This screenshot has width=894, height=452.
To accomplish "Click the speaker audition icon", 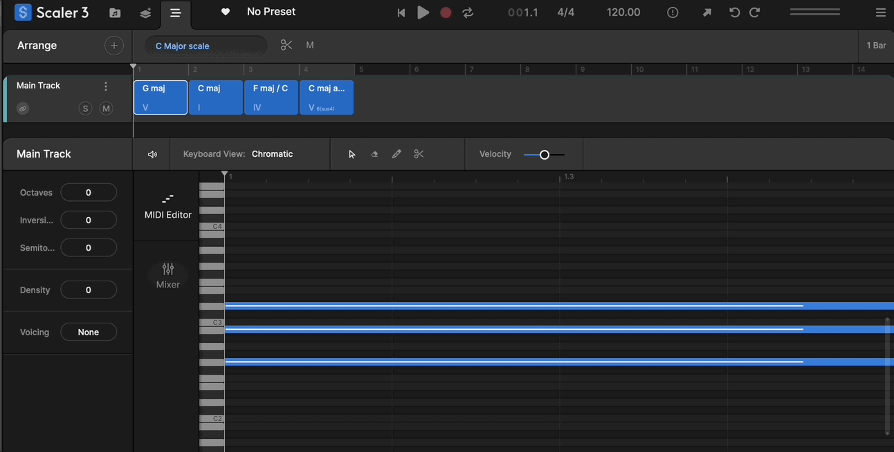I will pyautogui.click(x=152, y=154).
